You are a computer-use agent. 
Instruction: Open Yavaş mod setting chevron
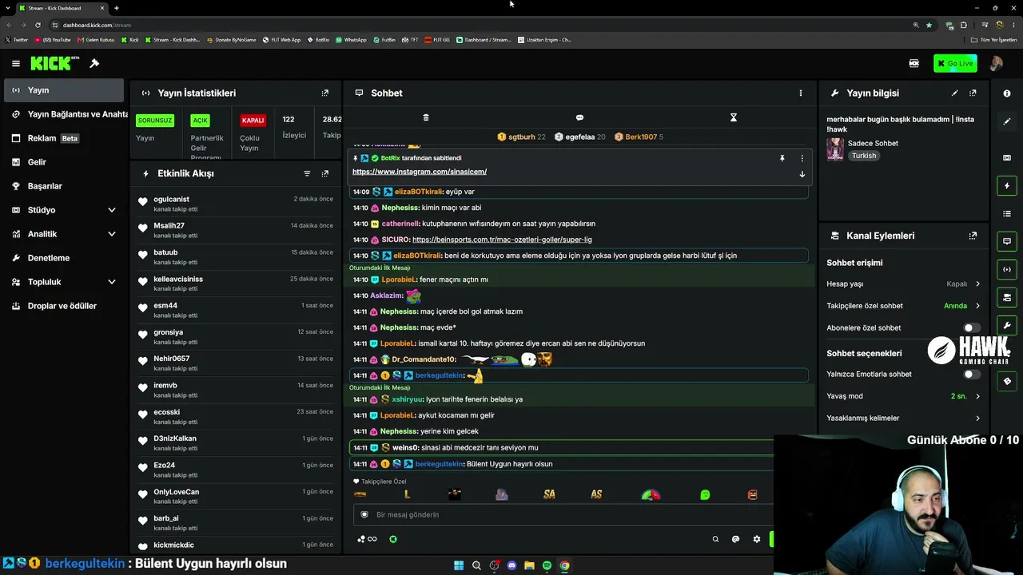click(x=977, y=396)
